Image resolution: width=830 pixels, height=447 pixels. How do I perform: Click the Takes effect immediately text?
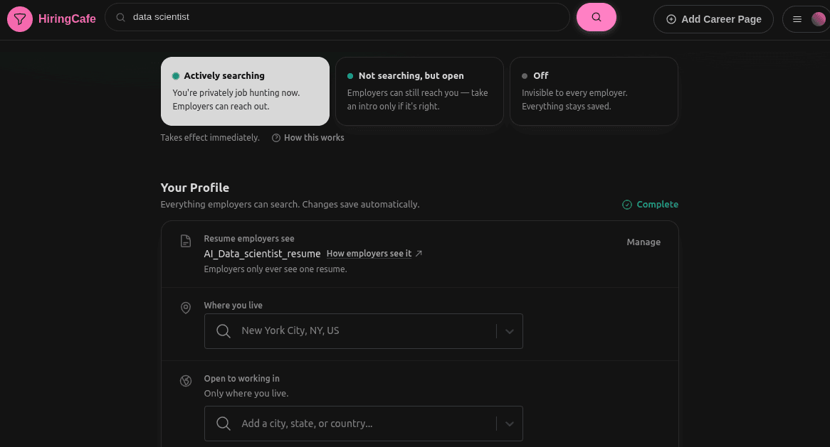(210, 138)
